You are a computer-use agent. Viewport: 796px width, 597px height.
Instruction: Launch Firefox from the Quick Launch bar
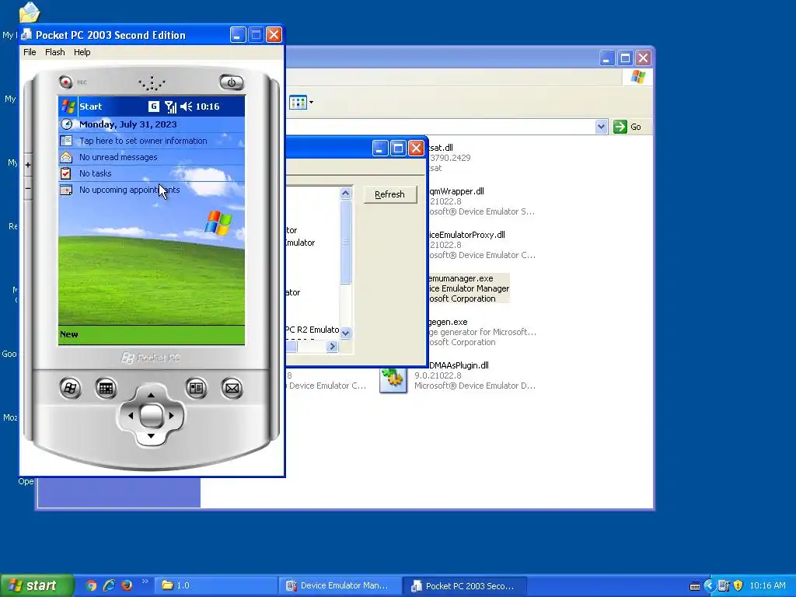point(127,585)
